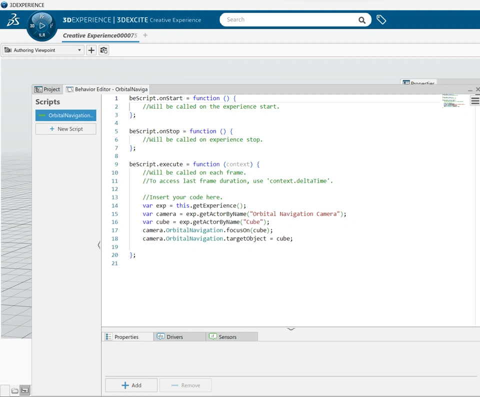The height and width of the screenshot is (397, 480).
Task: Click the compass play button
Action: pyautogui.click(x=42, y=26)
